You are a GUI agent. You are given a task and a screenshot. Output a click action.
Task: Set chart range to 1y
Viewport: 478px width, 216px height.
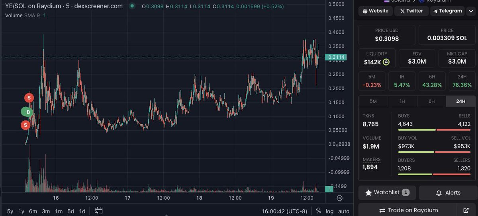point(22,211)
